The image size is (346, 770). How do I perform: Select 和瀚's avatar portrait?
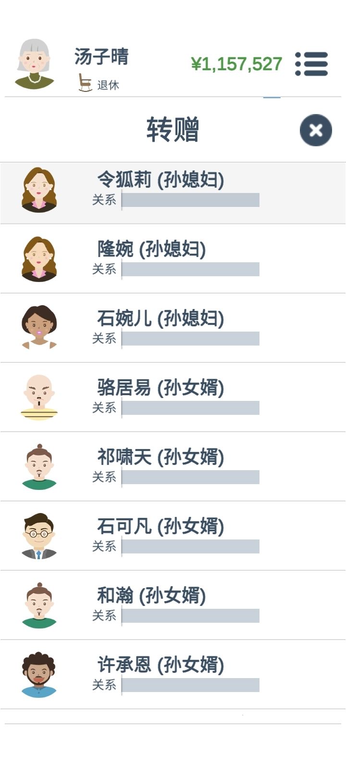pyautogui.click(x=39, y=605)
